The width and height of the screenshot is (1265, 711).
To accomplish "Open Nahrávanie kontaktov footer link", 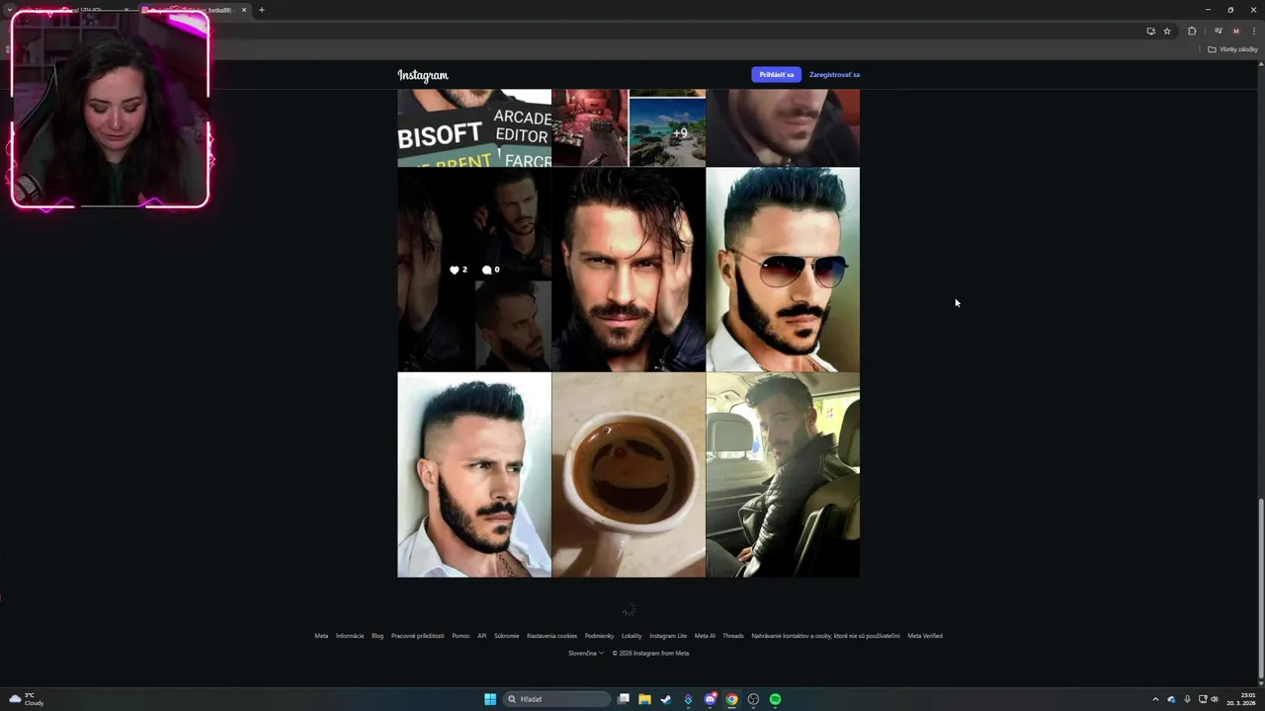I will (x=825, y=636).
